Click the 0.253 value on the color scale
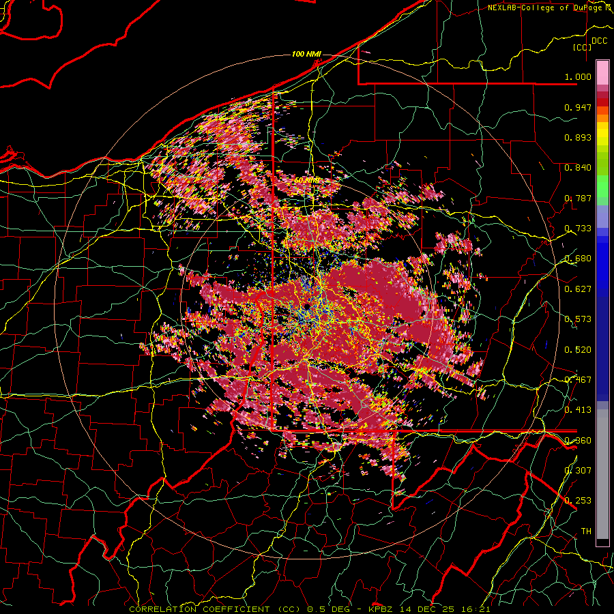The image size is (614, 614). [578, 501]
